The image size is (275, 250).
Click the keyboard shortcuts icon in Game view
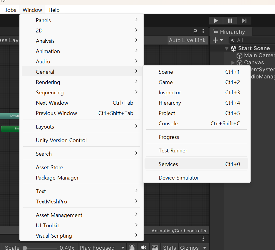[x=155, y=247]
